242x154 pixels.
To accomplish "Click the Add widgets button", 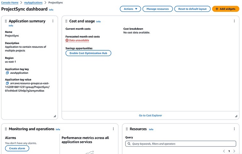I will (225, 9).
